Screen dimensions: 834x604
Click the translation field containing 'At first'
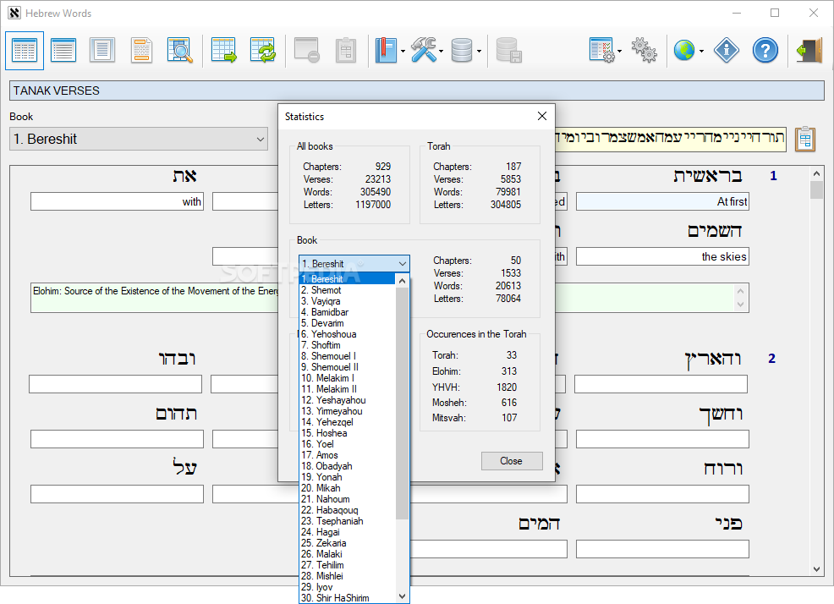pyautogui.click(x=663, y=201)
